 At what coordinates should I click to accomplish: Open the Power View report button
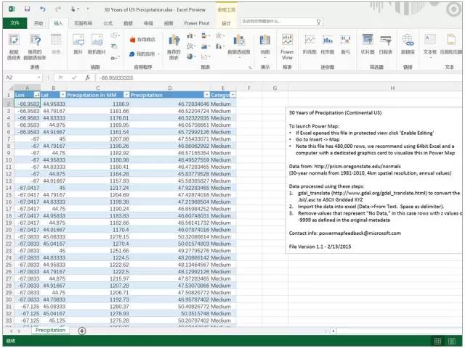coord(287,46)
